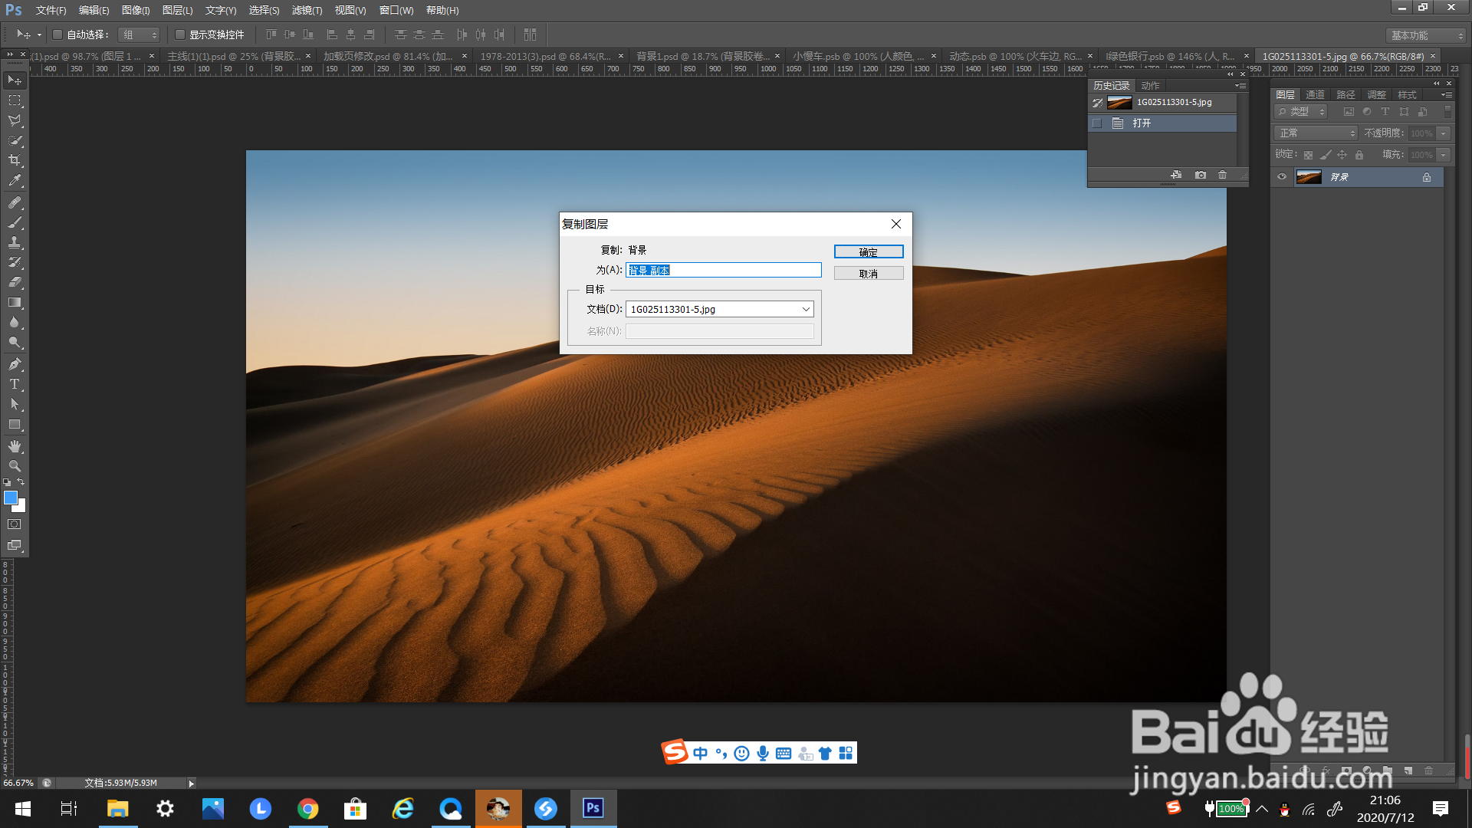Open the 正常 blend mode dropdown
Viewport: 1472px width, 828px height.
tap(1316, 133)
